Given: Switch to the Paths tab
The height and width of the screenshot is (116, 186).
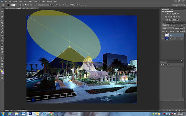Looking at the screenshot, I should (174, 23).
